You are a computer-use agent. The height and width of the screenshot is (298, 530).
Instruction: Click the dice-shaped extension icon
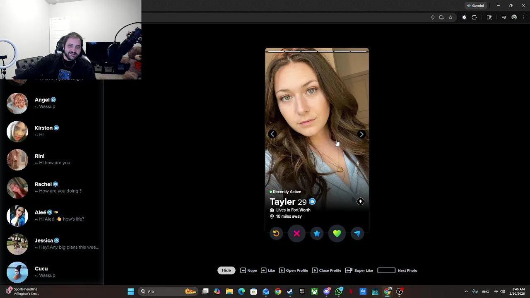pos(464,17)
